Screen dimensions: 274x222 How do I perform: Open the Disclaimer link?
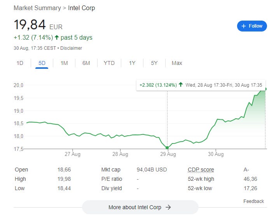(71, 48)
